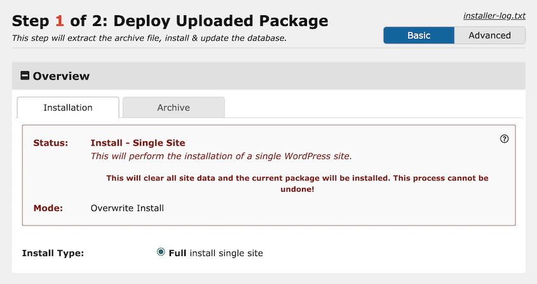Click the 'Install - Single Site' status text

(x=138, y=143)
